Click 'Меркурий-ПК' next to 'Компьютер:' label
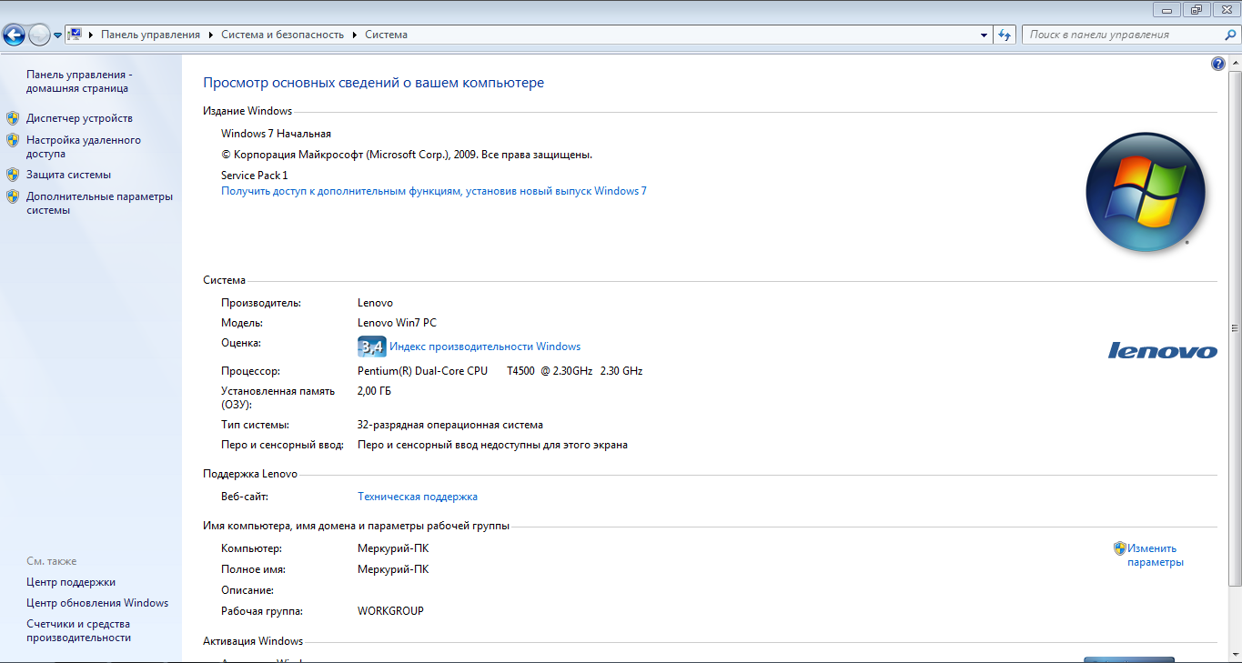Viewport: 1242px width, 663px height. (x=393, y=548)
